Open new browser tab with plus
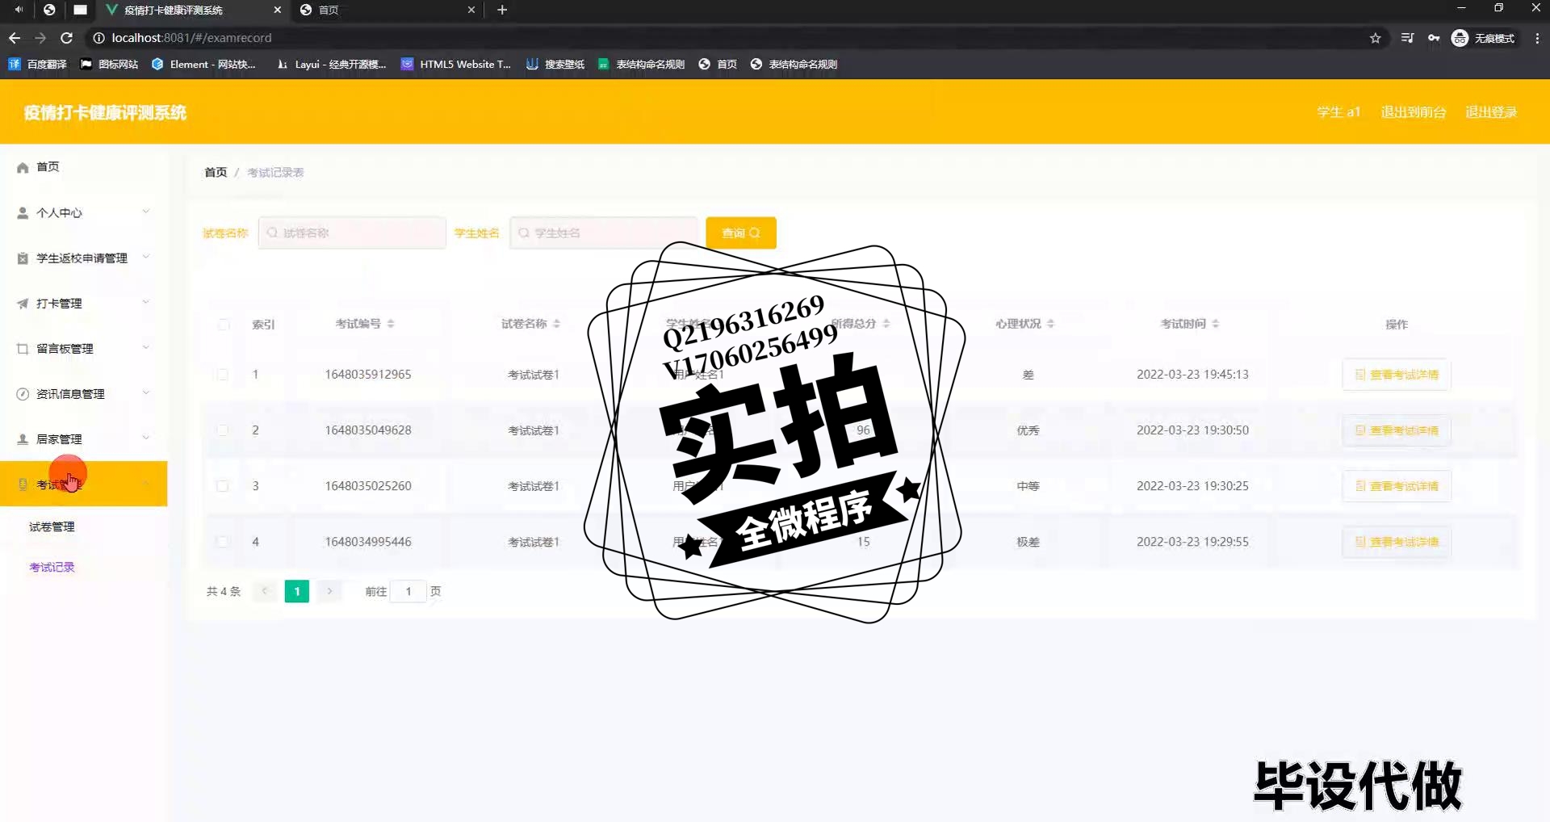1550x822 pixels. (502, 10)
